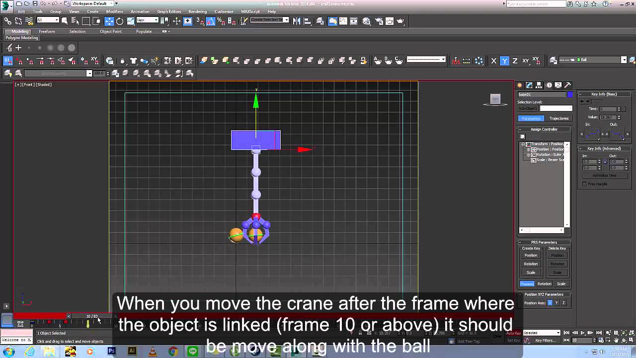
Task: Switch to the Display command panel
Action: pyautogui.click(x=558, y=85)
